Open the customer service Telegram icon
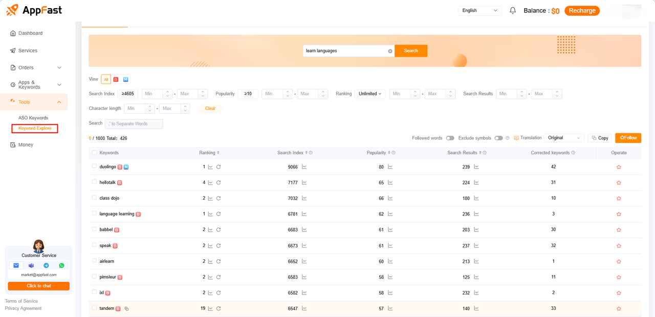Viewport: 655px width, 317px height. [46, 265]
